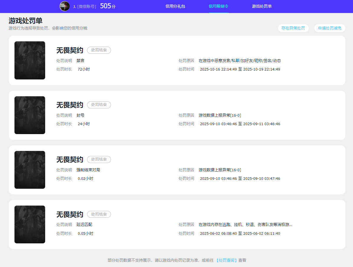Screen dimensions: 353x267
Task: Click the user avatar in the top bar
Action: click(x=65, y=6)
